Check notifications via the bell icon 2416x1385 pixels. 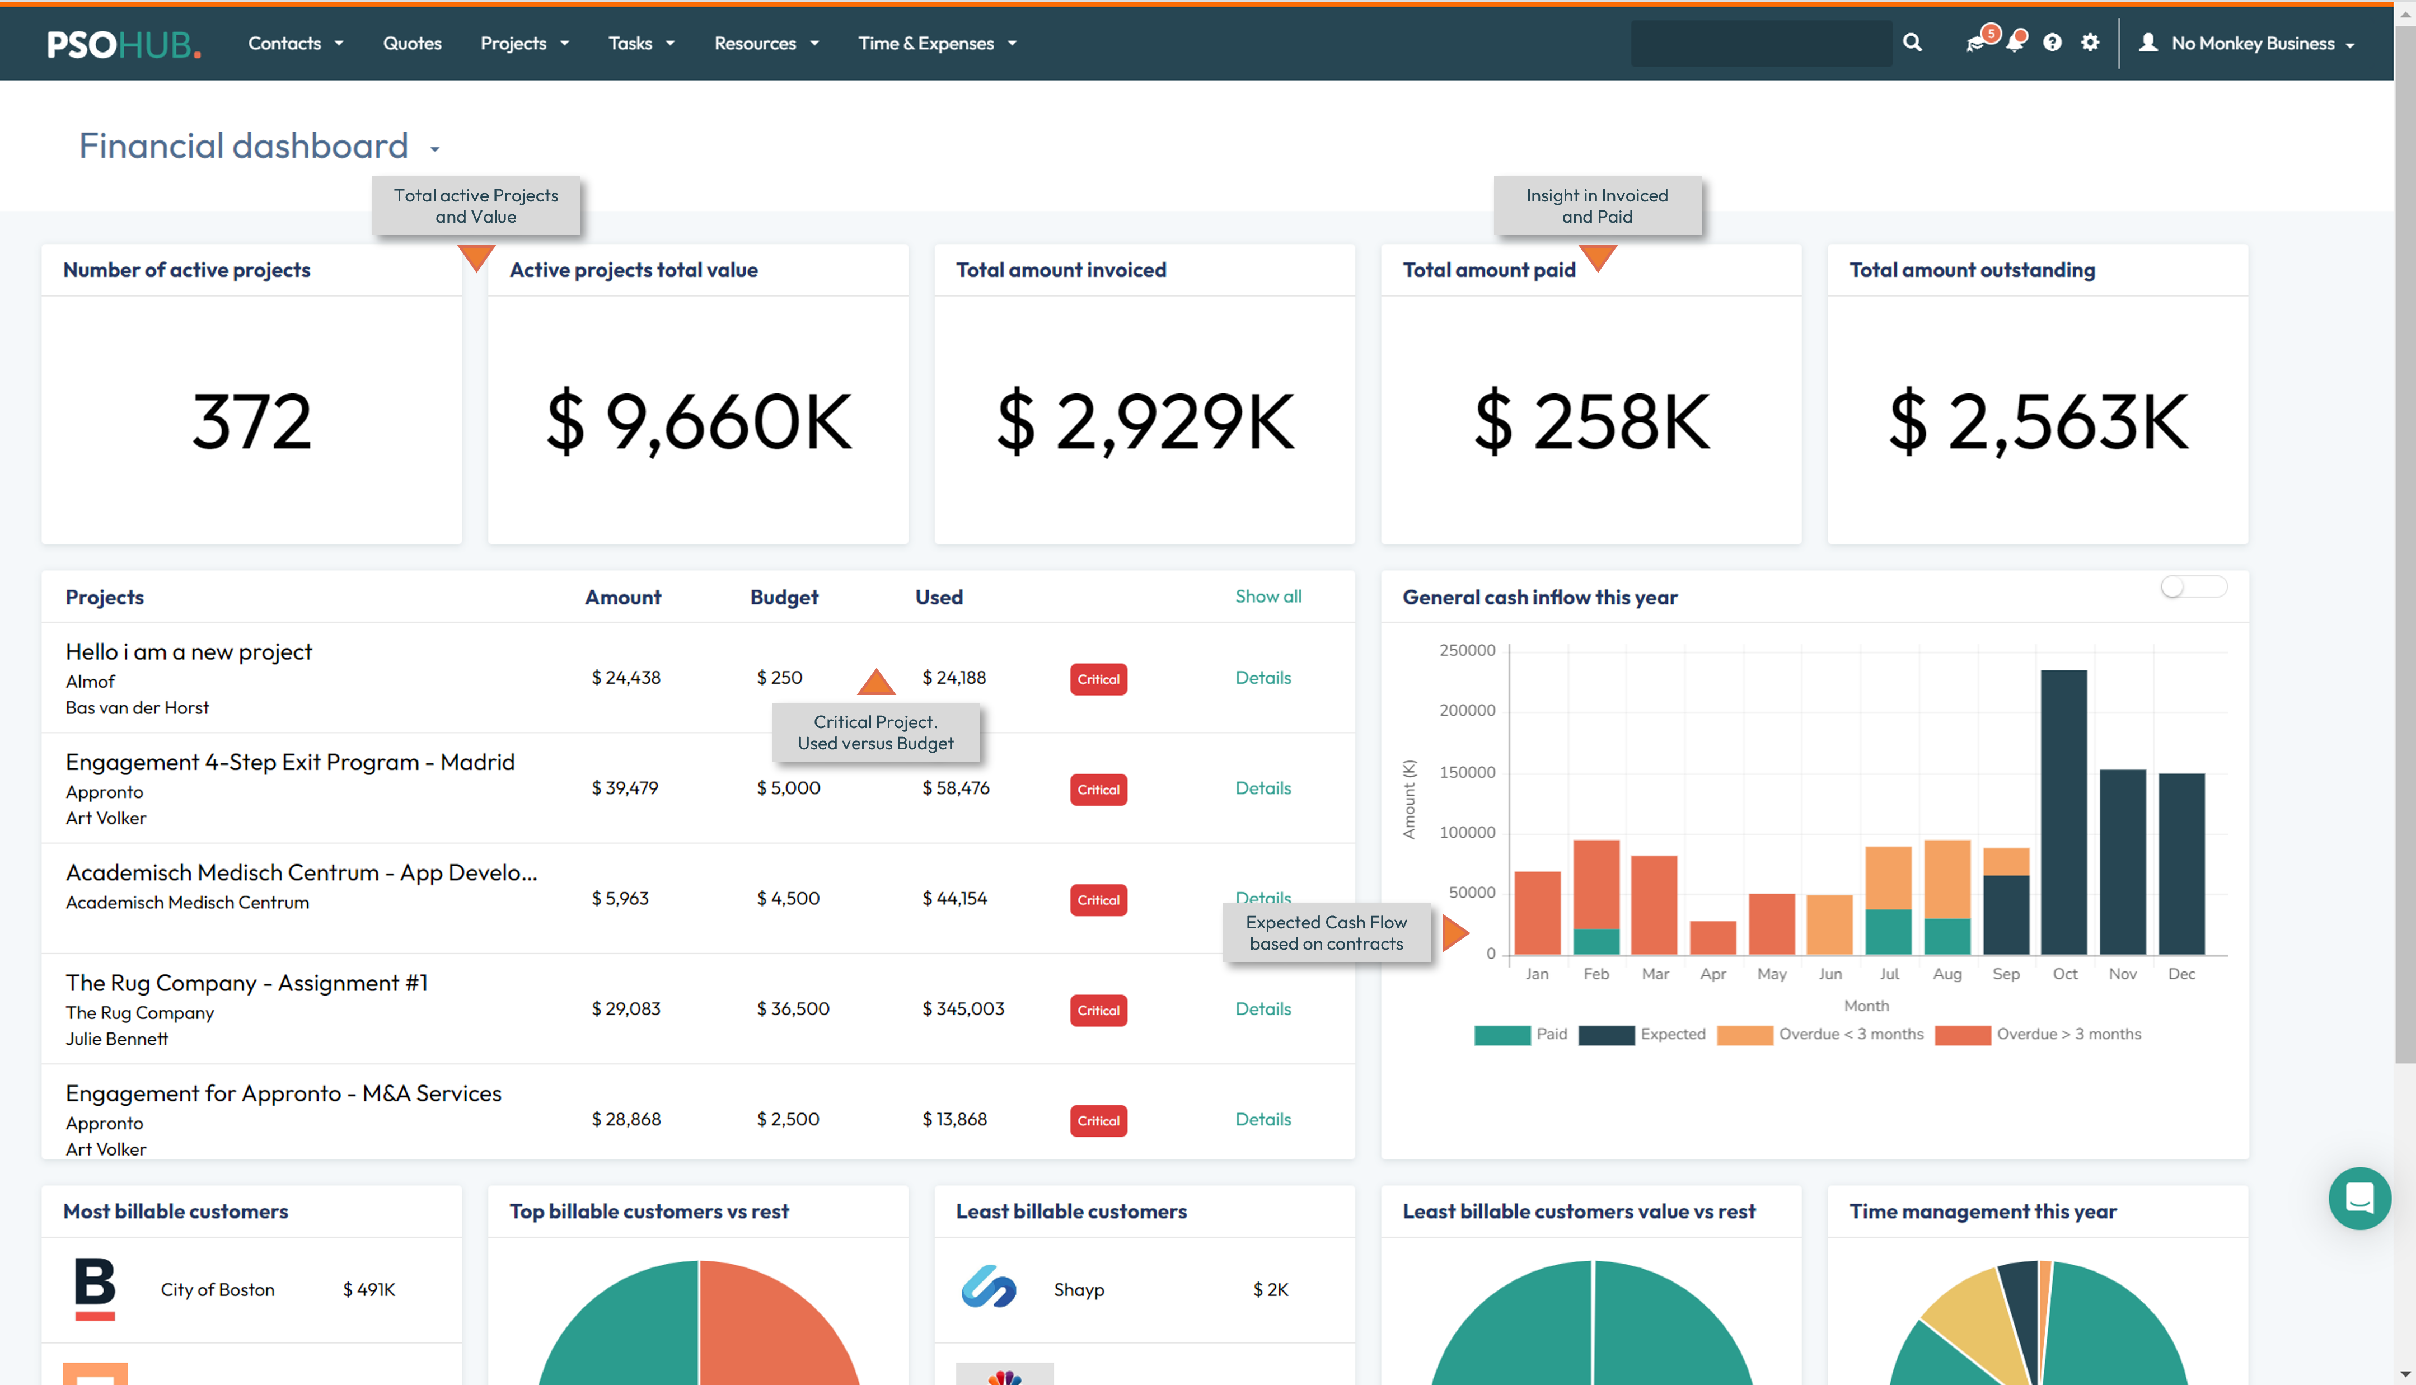tap(2015, 43)
